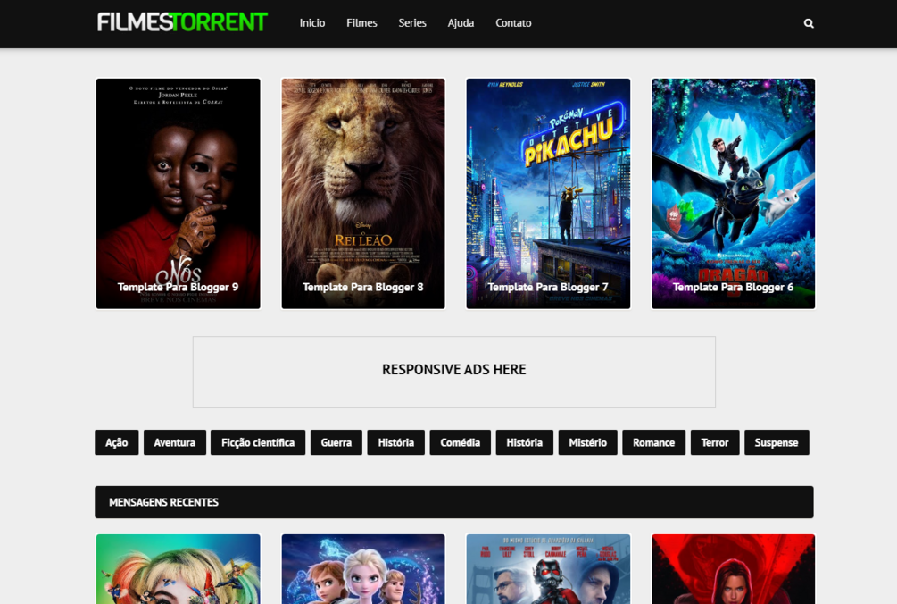Select the Suspense genre button
This screenshot has width=897, height=604.
pos(777,442)
